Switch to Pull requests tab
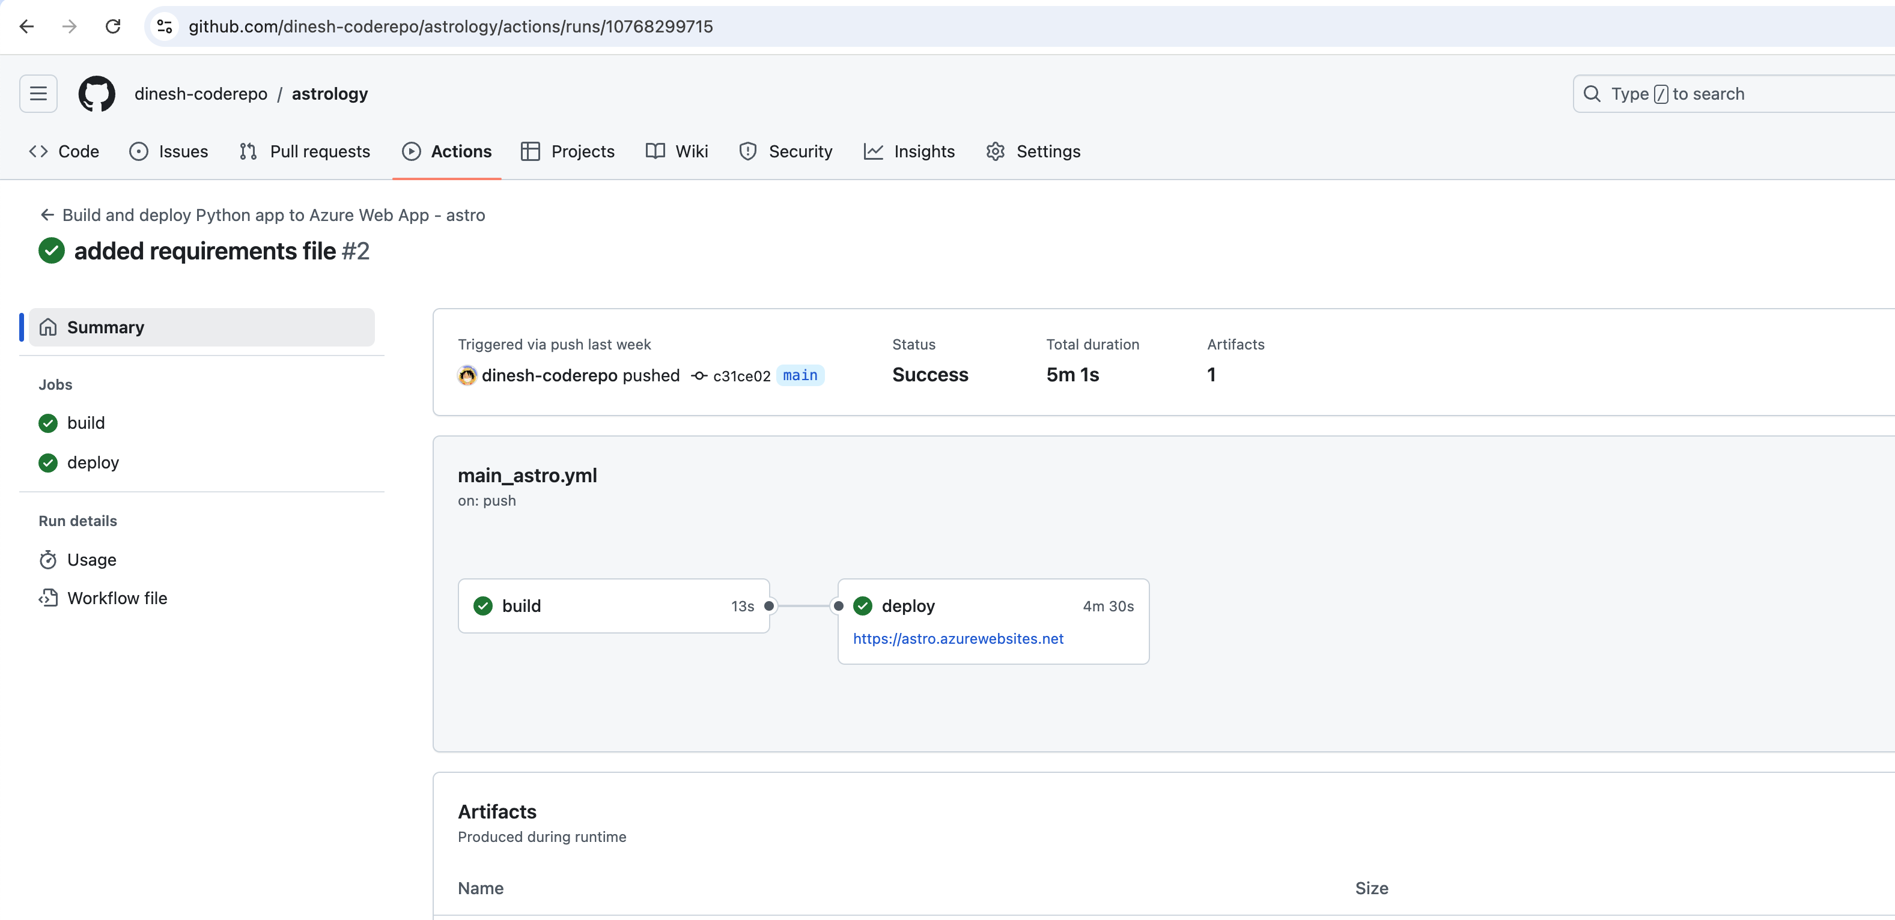Screen dimensions: 1895x920 coord(305,151)
